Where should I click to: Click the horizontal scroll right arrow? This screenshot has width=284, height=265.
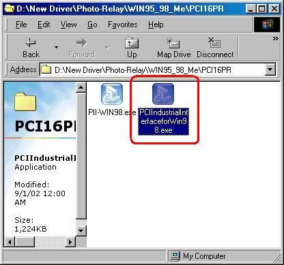[x=70, y=242]
